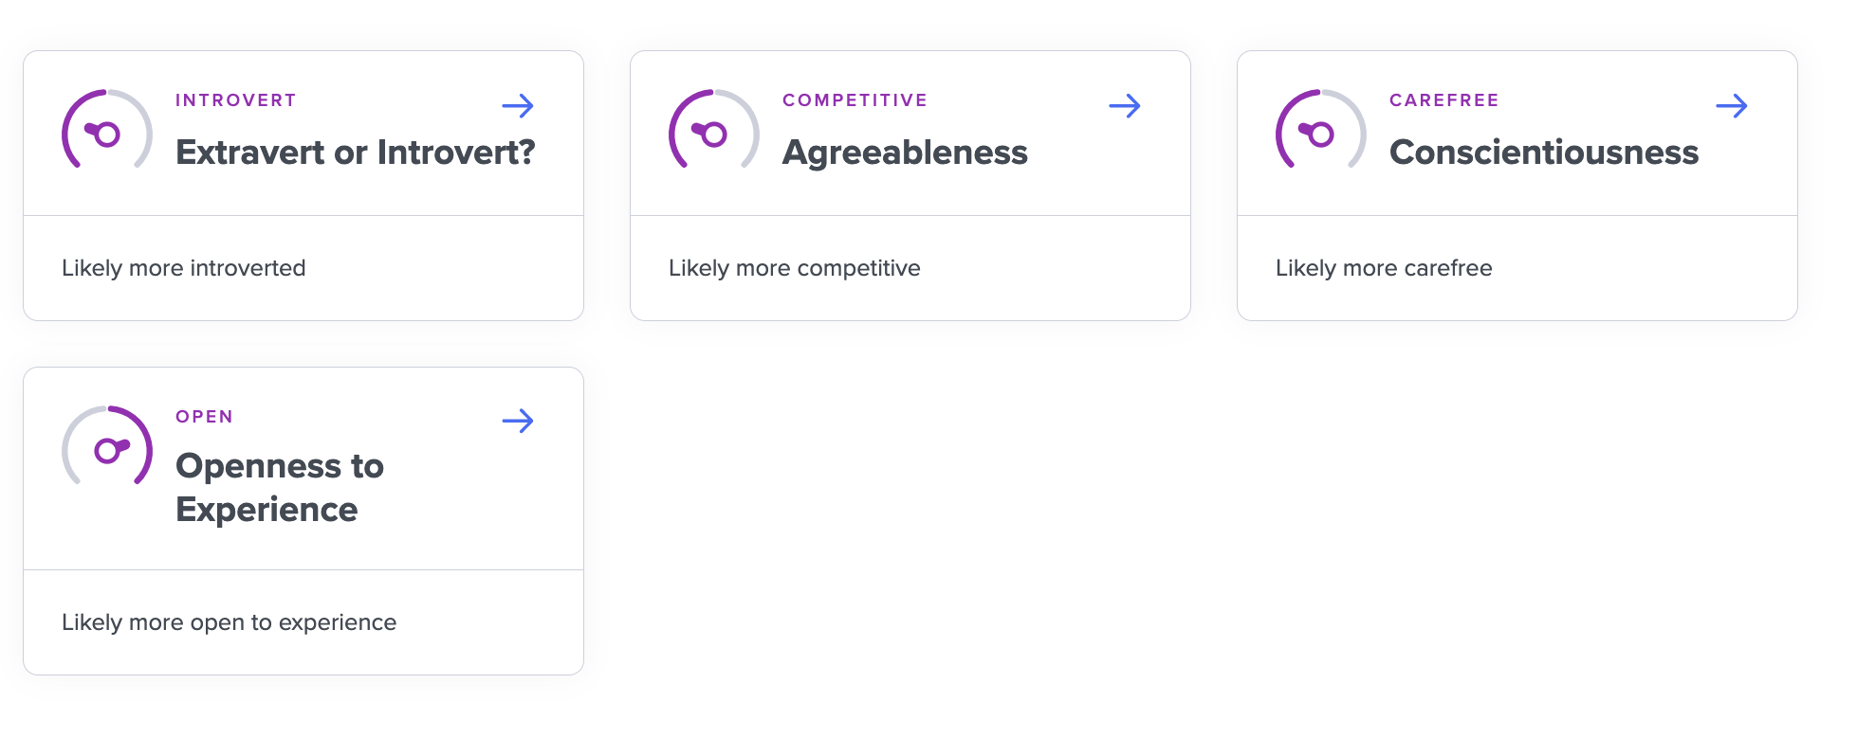
Task: Open Agreeableness details via blue arrow
Action: (1125, 106)
